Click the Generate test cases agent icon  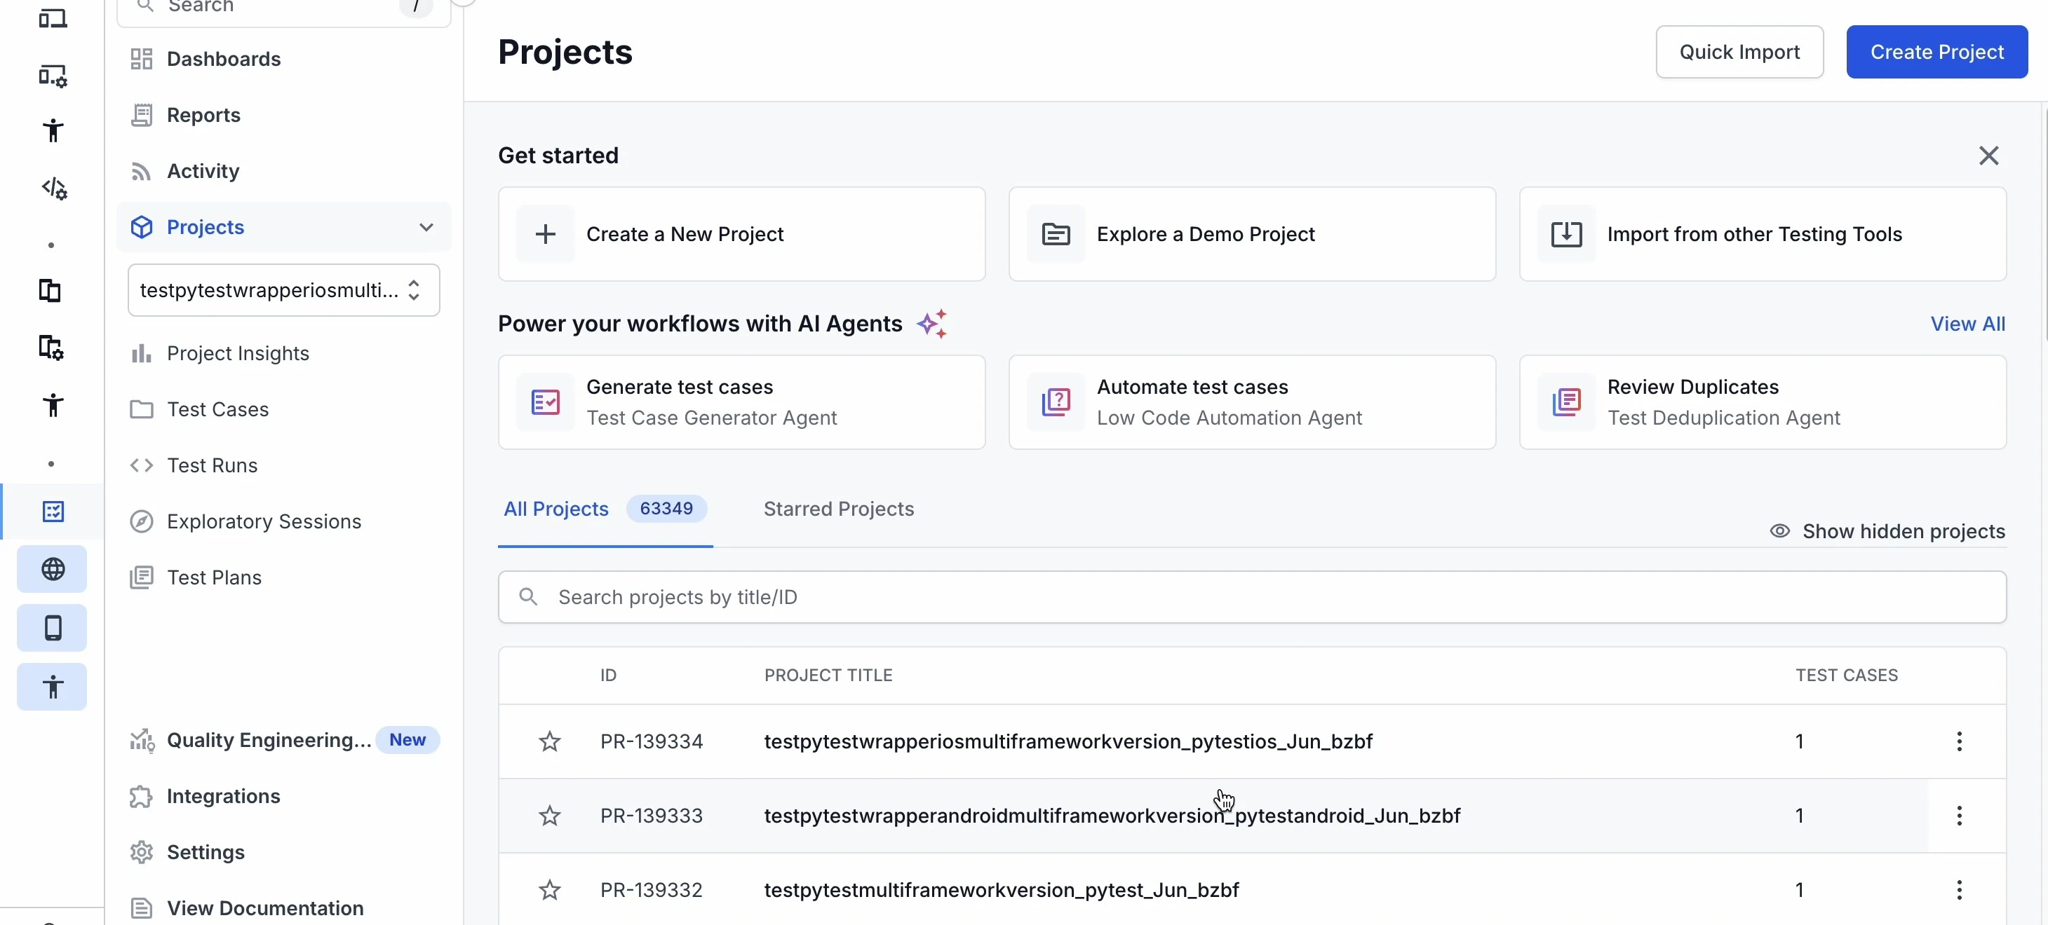(x=546, y=402)
